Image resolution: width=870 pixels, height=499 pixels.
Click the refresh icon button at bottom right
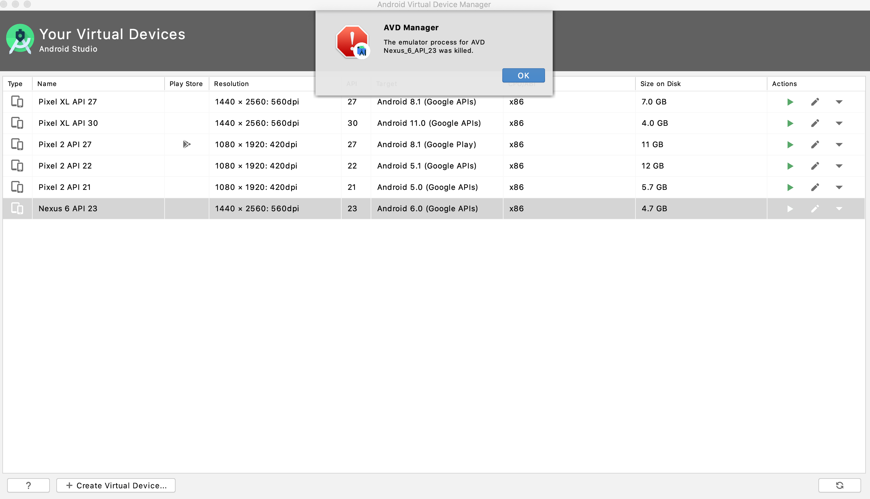pos(839,485)
